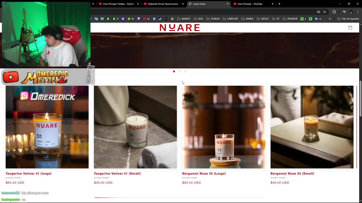Open the green icon bookmark before 'm'
The height and width of the screenshot is (203, 362).
tap(310, 19)
